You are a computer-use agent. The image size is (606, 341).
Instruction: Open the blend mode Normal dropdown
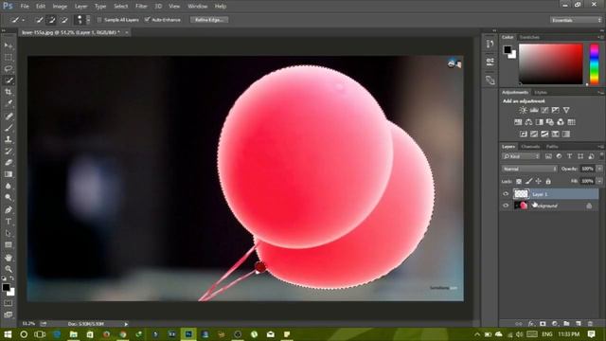pyautogui.click(x=529, y=169)
